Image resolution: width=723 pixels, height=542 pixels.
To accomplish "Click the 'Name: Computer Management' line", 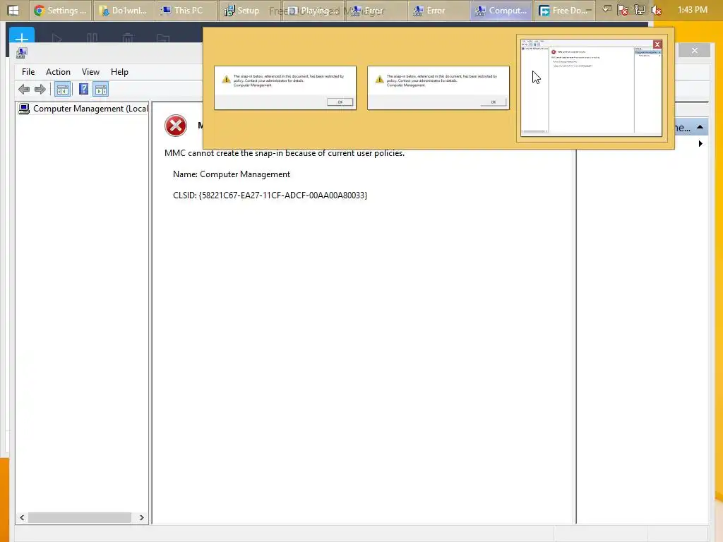I will (232, 174).
